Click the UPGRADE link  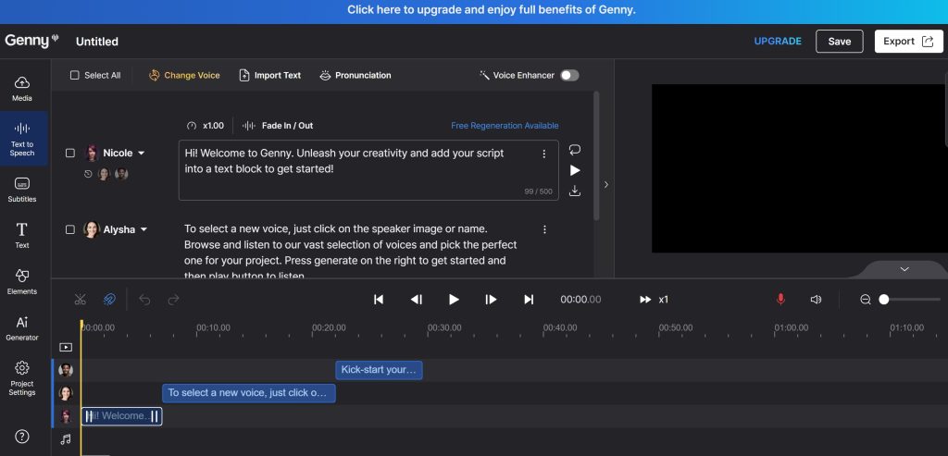778,41
